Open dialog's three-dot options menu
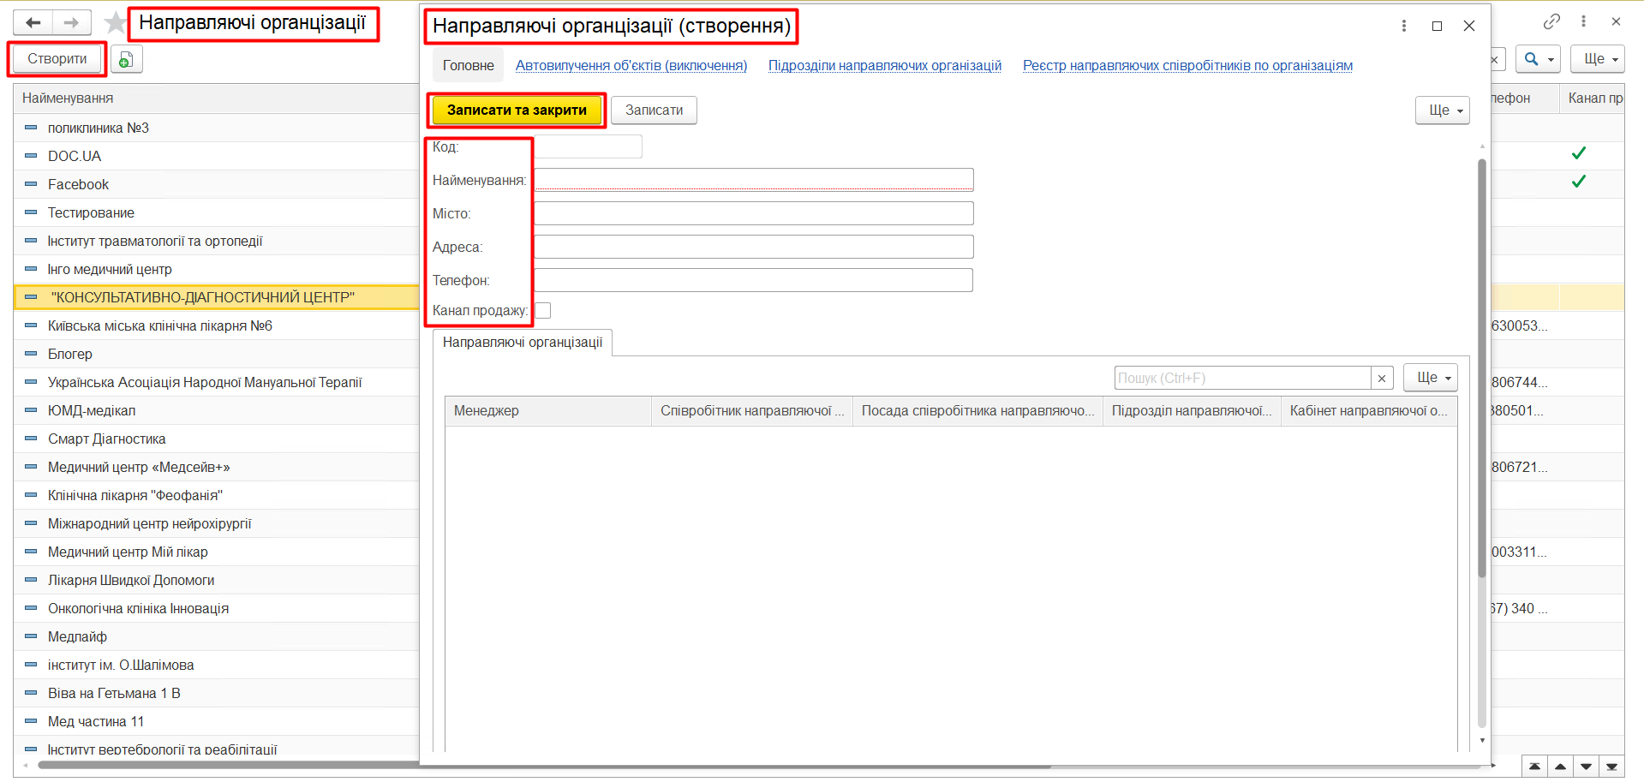1644x782 pixels. click(1404, 26)
